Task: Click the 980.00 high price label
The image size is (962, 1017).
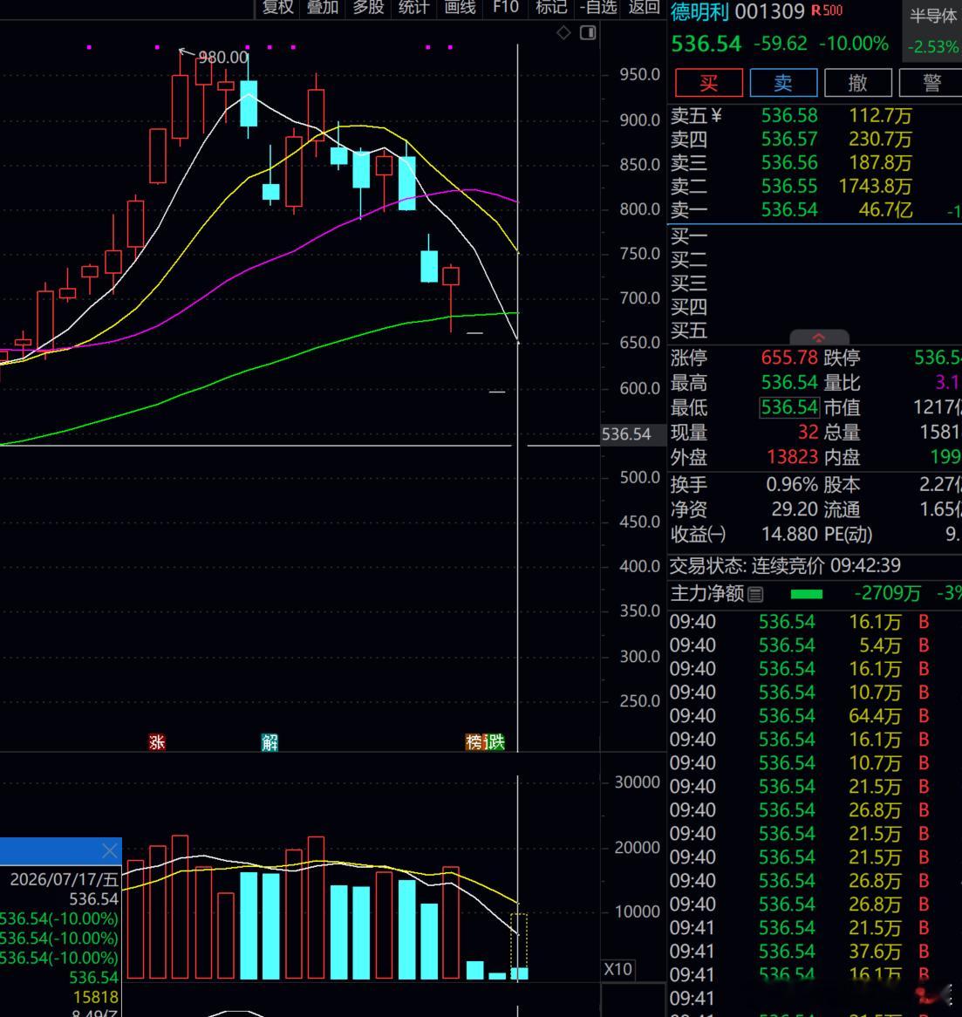Action: click(223, 58)
